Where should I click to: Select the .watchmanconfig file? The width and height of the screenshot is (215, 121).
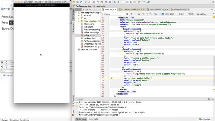coord(90,30)
